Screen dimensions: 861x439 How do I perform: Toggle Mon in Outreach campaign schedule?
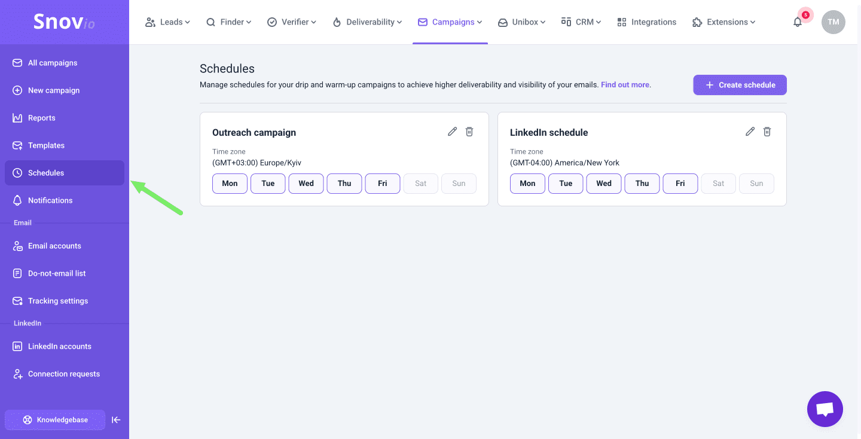point(230,184)
